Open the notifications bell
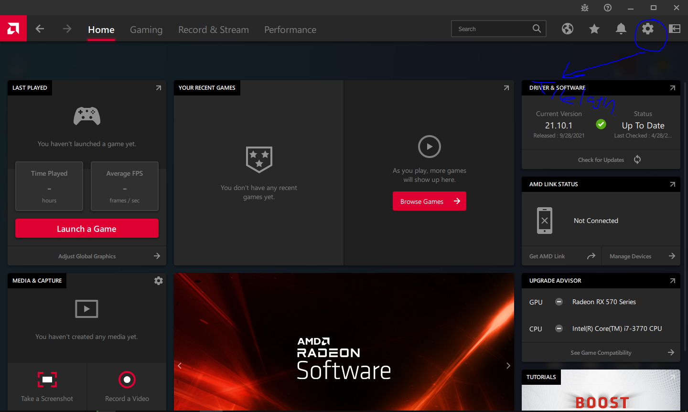This screenshot has height=412, width=688. pyautogui.click(x=621, y=29)
